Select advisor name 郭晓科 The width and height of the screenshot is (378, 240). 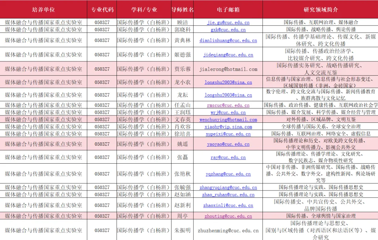point(182,30)
